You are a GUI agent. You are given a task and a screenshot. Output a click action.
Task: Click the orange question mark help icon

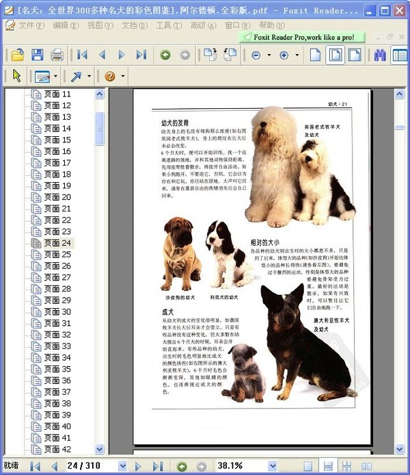(x=110, y=76)
